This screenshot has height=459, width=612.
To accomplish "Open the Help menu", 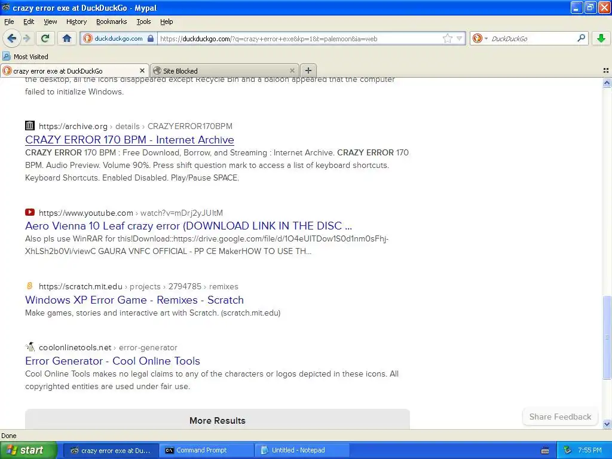I will point(167,22).
